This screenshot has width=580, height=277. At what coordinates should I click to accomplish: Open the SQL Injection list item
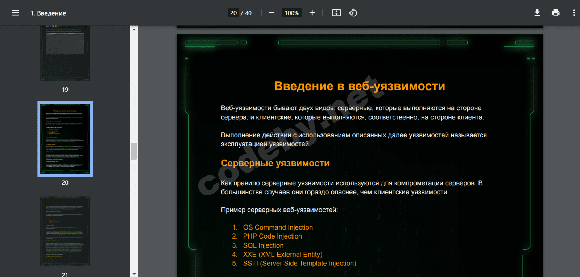pyautogui.click(x=263, y=245)
